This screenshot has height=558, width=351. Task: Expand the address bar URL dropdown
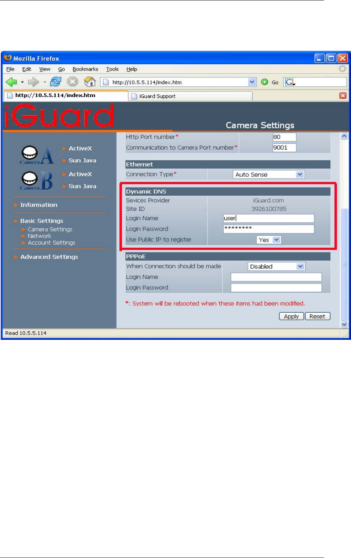click(x=252, y=82)
